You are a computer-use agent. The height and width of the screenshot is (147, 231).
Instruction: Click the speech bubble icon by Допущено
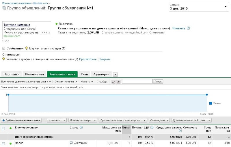(x=71, y=143)
